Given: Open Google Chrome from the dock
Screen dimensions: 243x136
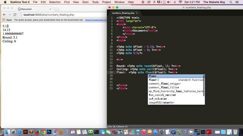Looking at the screenshot, I should (x=43, y=132).
